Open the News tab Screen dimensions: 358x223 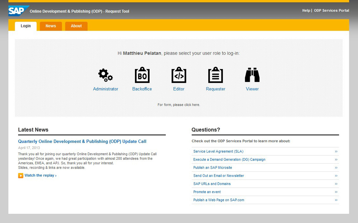click(51, 26)
